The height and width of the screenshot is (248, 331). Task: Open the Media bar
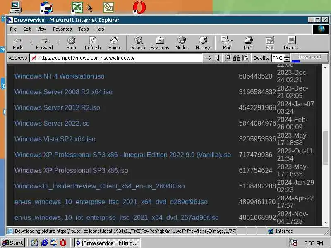point(181,43)
